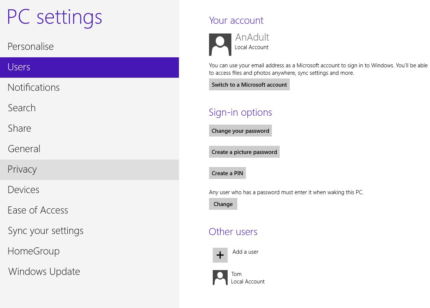The image size is (430, 308).
Task: Open Windows Update settings
Action: click(89, 272)
